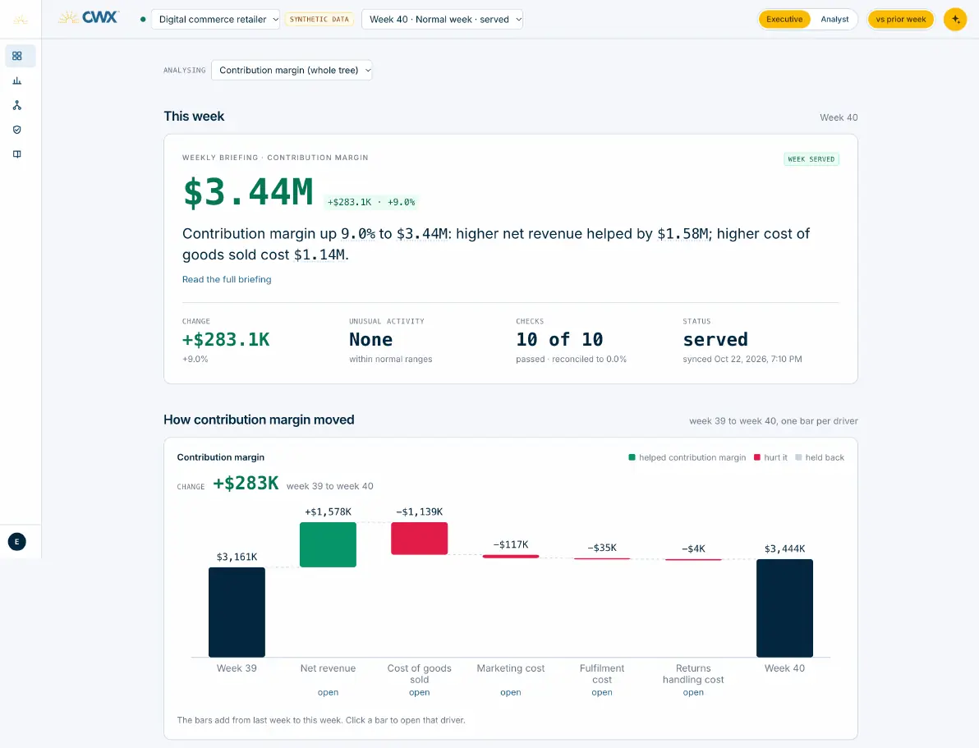The width and height of the screenshot is (979, 748).
Task: Click the +$283.1K change value
Action: tap(226, 340)
